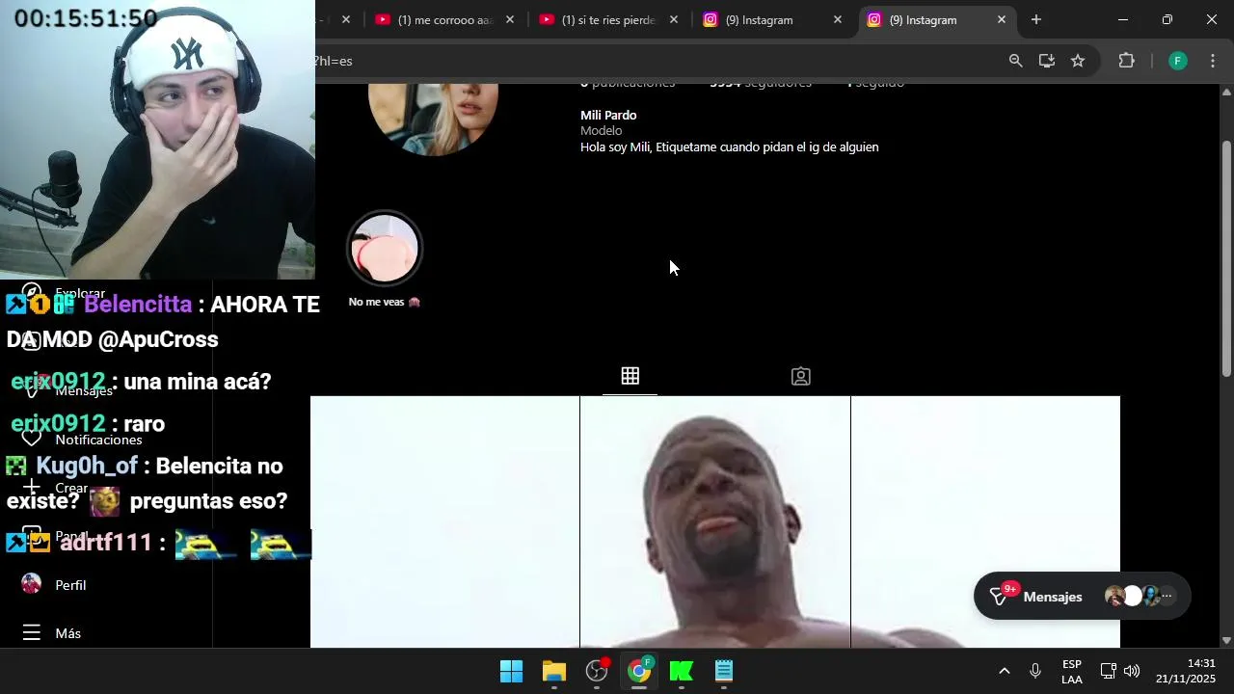Open the clock and date 21/11/2025
Image resolution: width=1234 pixels, height=694 pixels.
pyautogui.click(x=1186, y=671)
